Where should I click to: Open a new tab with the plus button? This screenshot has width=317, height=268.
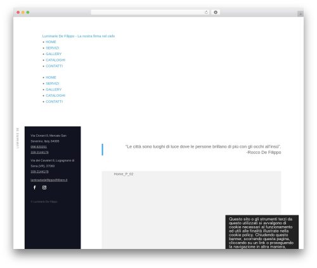(301, 14)
